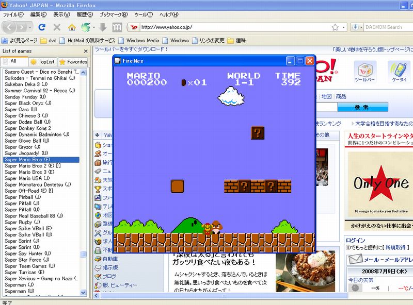Screen dimensions: 413x305
Task: Open the ファイル menu
Action: (13, 14)
